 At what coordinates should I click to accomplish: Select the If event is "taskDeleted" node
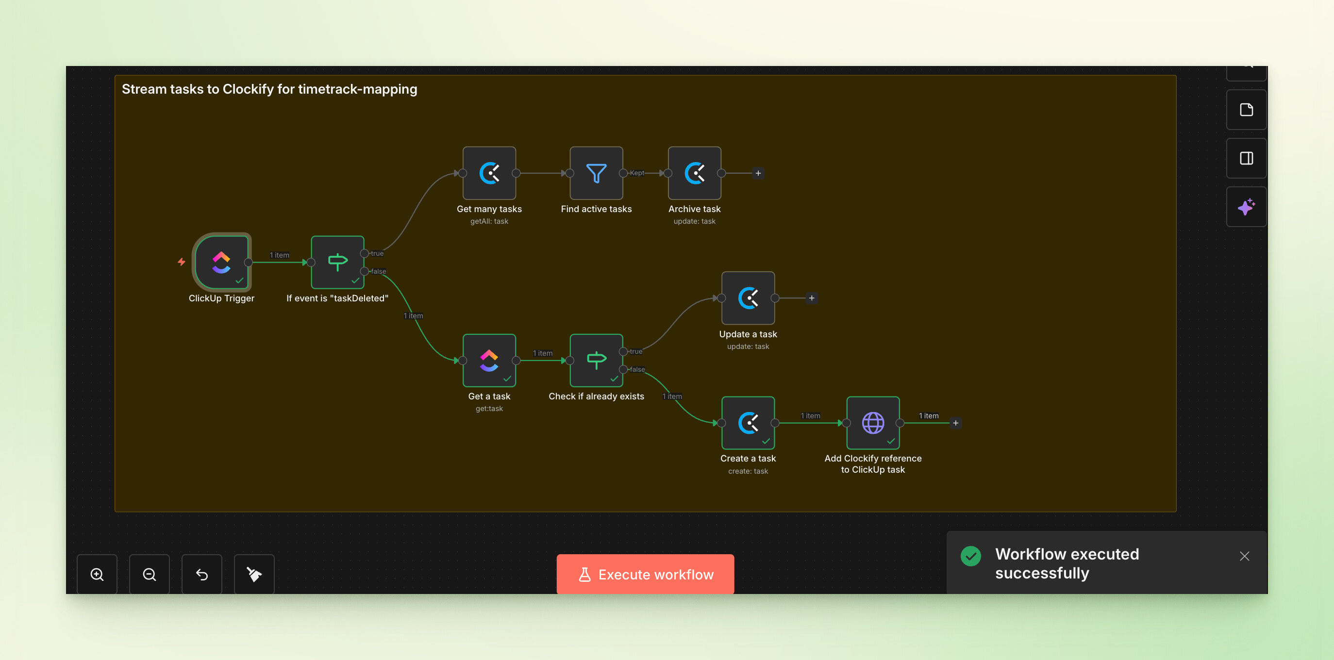click(337, 262)
